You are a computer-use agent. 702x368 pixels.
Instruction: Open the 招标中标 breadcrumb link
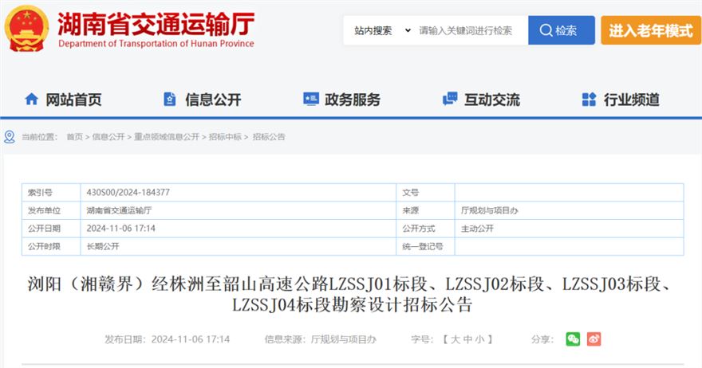[225, 137]
